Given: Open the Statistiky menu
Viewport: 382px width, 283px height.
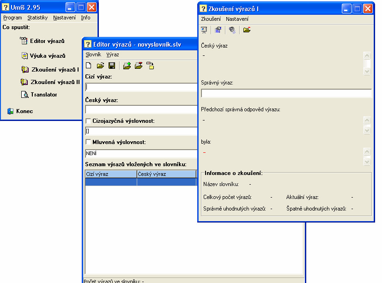Looking at the screenshot, I should (37, 18).
